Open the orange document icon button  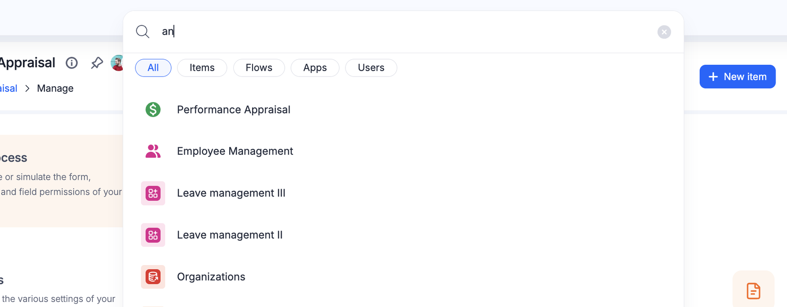(x=753, y=291)
